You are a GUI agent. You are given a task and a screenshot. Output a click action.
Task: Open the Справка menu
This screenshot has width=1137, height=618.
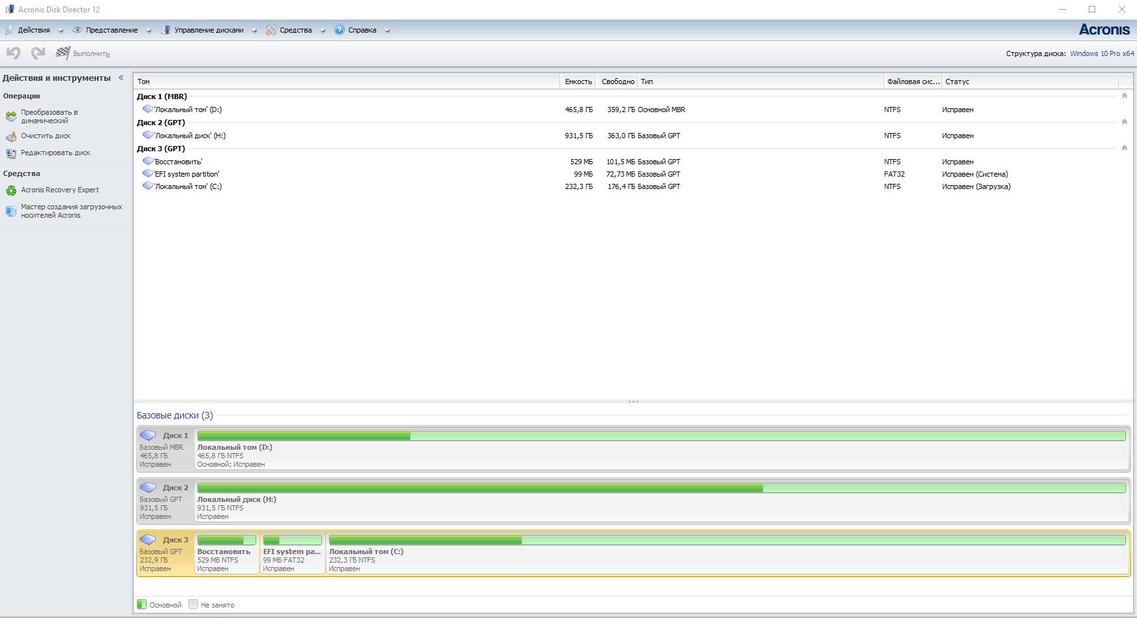[362, 30]
